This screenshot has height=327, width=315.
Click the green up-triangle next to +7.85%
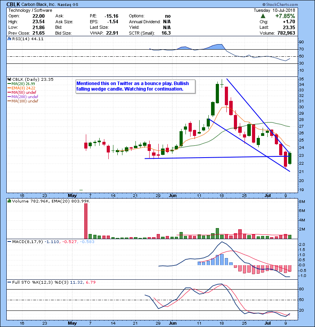(263, 16)
